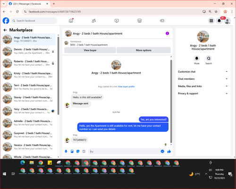Open the Adrielle conversation

[x=29, y=123]
